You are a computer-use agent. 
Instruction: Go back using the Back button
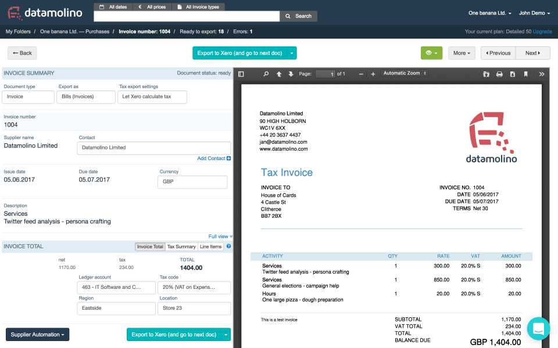[x=22, y=53]
